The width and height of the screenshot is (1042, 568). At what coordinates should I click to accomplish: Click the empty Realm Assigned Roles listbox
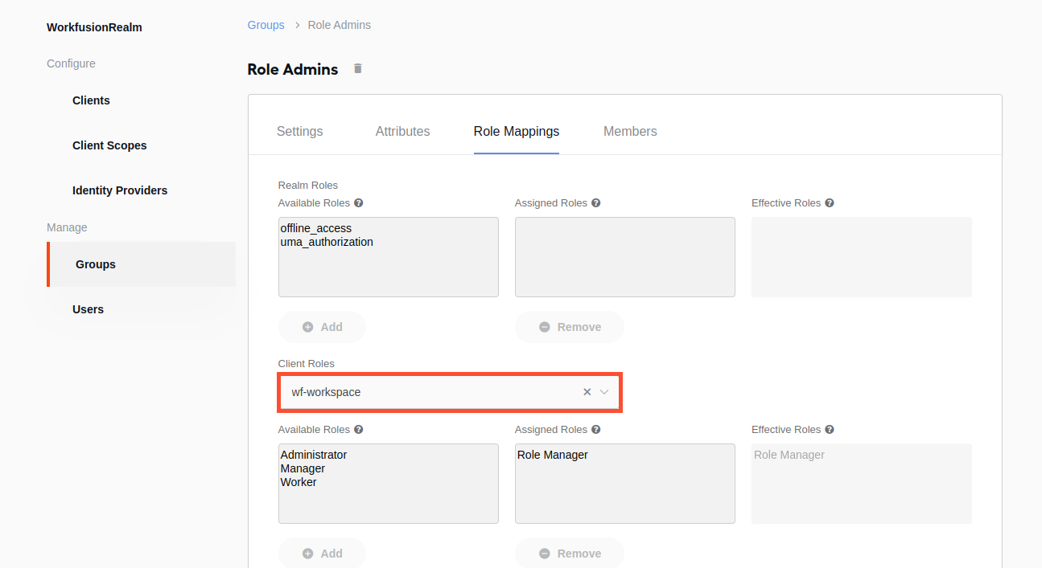[x=625, y=257]
